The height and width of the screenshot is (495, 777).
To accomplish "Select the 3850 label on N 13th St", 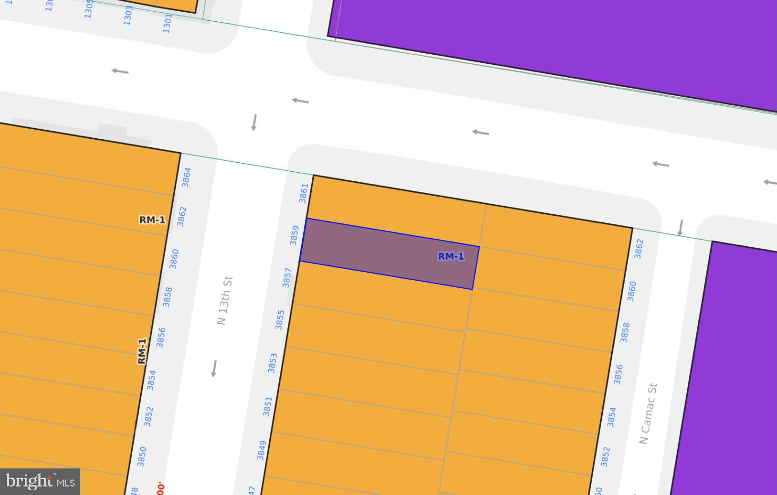I will [x=142, y=456].
